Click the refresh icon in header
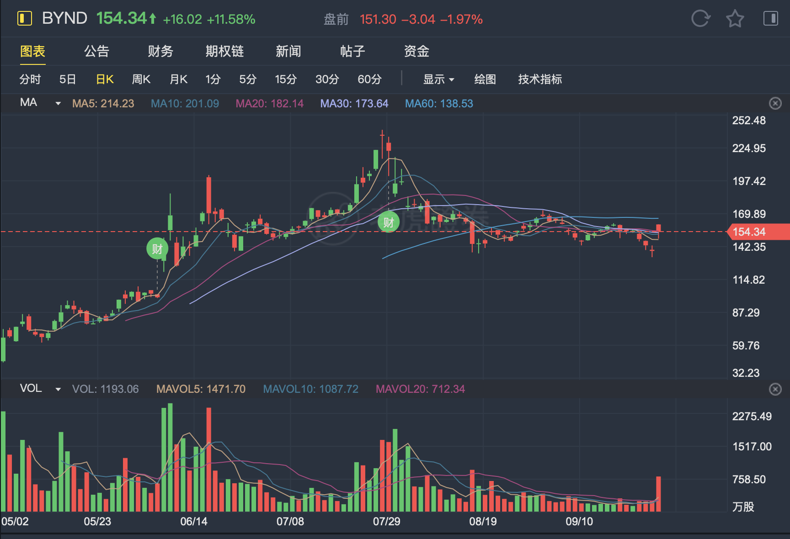Viewport: 790px width, 539px height. (700, 19)
